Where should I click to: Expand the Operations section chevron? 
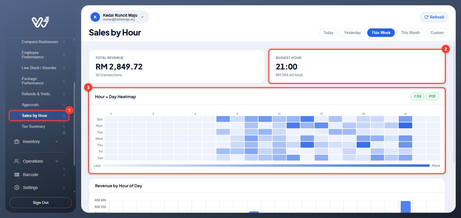[57, 161]
